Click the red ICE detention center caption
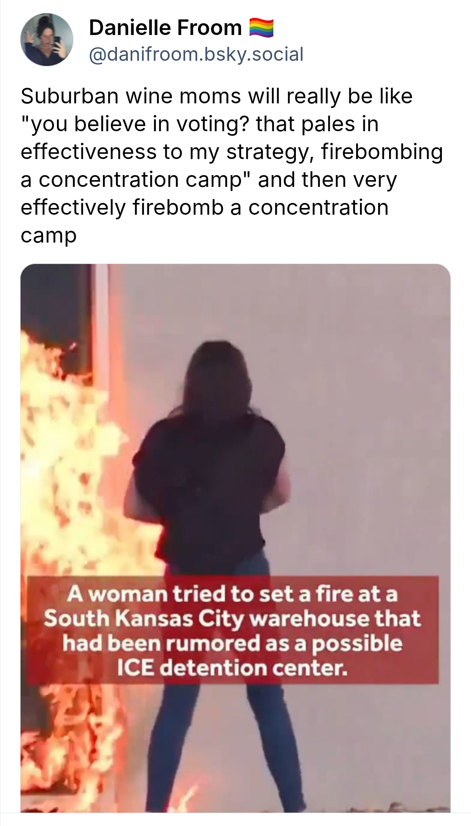Image resolution: width=471 pixels, height=826 pixels. pos(233,630)
